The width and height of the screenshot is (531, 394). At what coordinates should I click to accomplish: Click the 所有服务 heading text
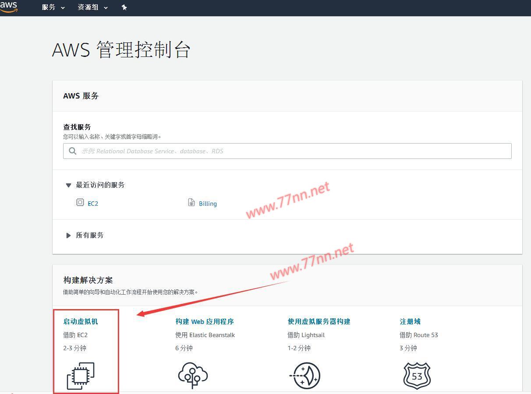pos(90,235)
